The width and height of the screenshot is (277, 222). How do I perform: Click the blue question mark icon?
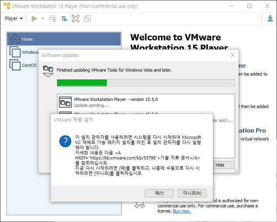click(65, 141)
